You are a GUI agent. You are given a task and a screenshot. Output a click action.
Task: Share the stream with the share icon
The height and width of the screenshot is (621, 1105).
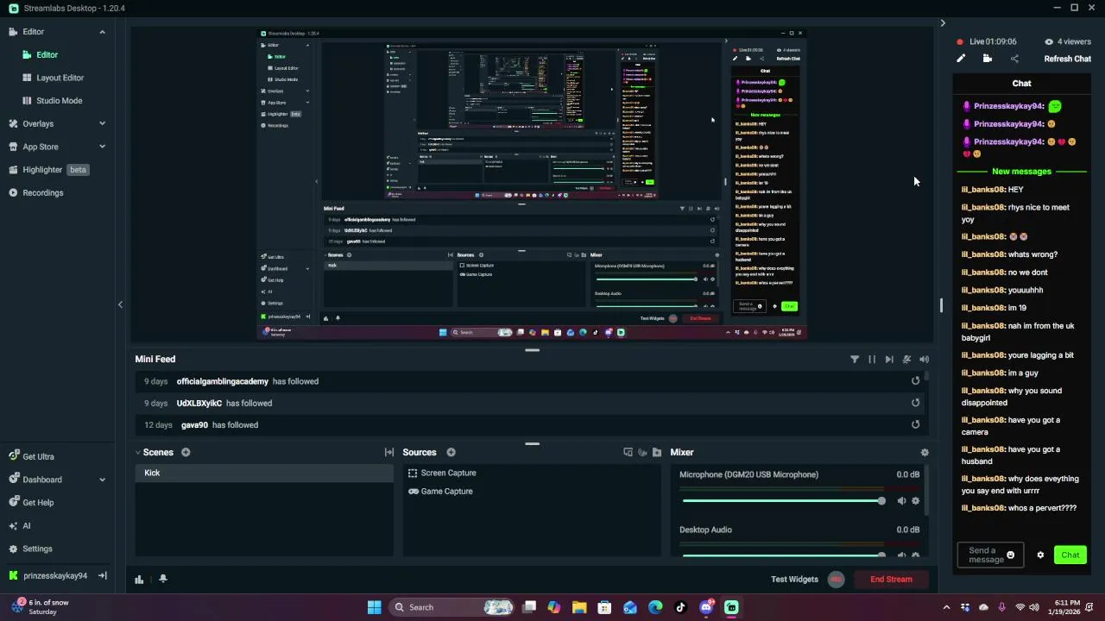click(1014, 59)
